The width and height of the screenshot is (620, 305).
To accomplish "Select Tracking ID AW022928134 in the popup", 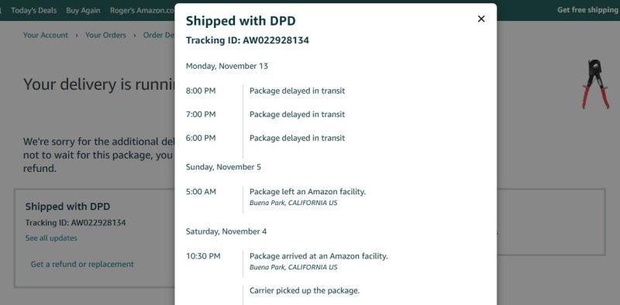I will [x=247, y=40].
